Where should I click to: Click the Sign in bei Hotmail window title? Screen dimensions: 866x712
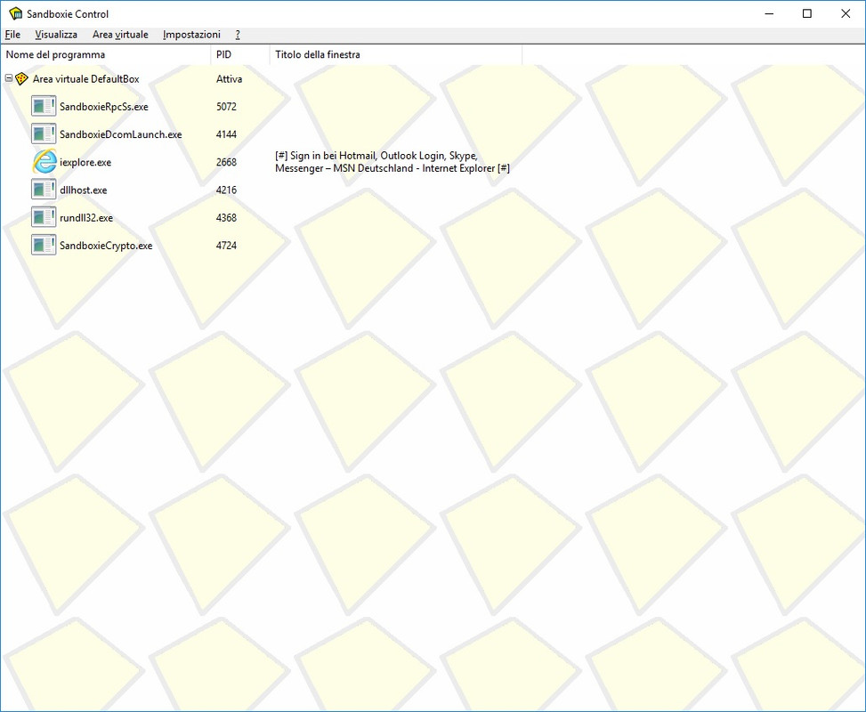(393, 162)
